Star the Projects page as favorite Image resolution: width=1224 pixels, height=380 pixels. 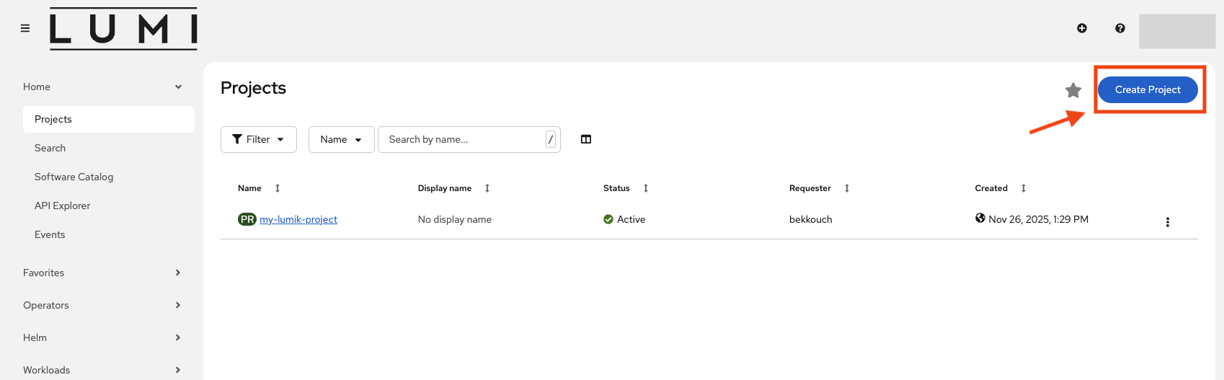coord(1073,90)
